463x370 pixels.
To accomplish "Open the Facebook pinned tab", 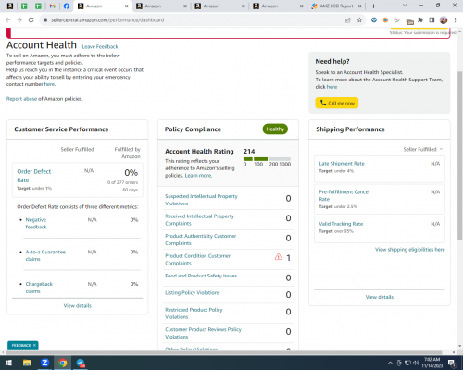I will [67, 6].
